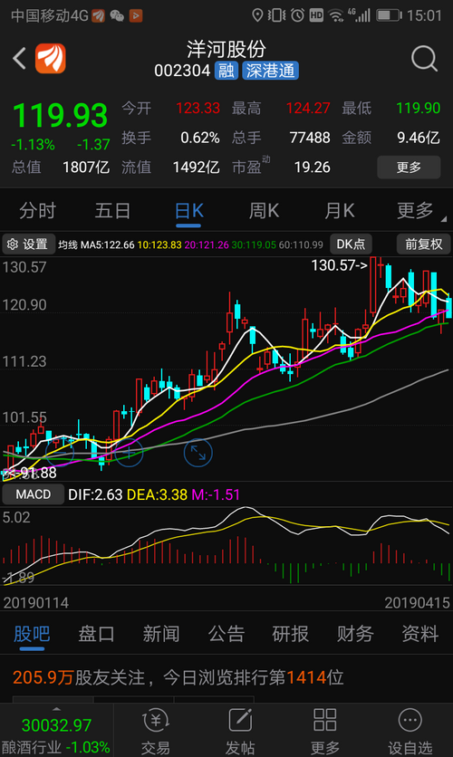The image size is (453, 757).
Task: Open the 盘口 order book tab
Action: pos(97,634)
